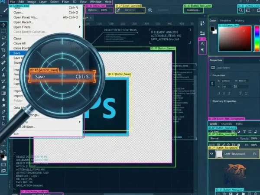Image resolution: width=260 pixels, height=195 pixels.
Task: Choose Close All in the File menu
Action: [x=19, y=43]
